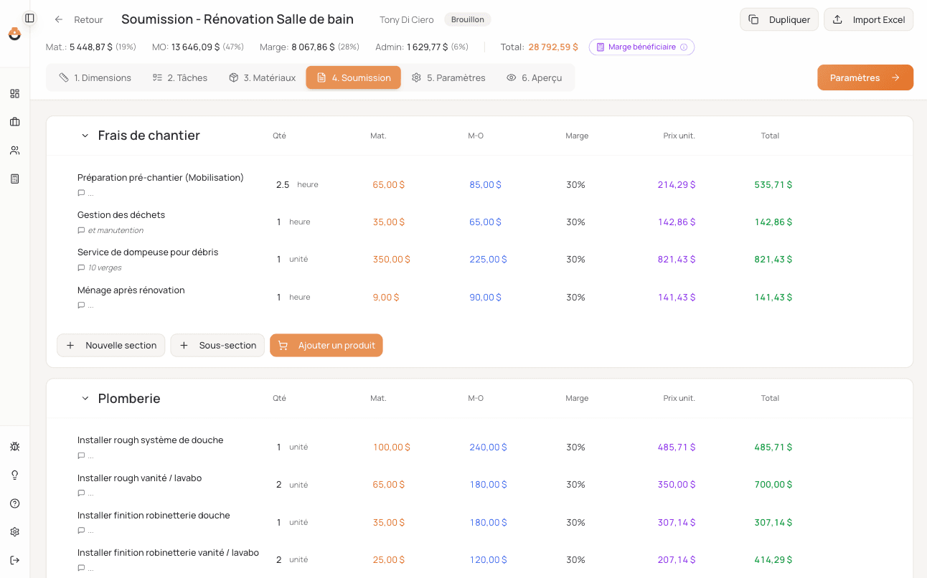Click the total 700,00 $ for rough vanité
The image size is (927, 578).
773,485
